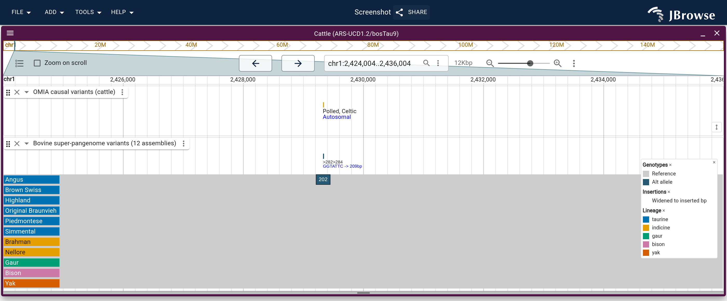This screenshot has width=727, height=301.
Task: Open the ADD menu
Action: point(54,12)
